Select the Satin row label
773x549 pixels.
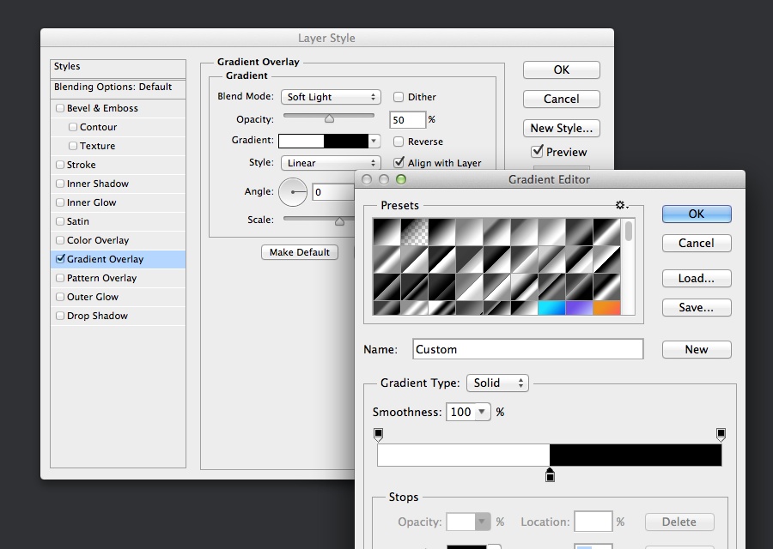(78, 221)
